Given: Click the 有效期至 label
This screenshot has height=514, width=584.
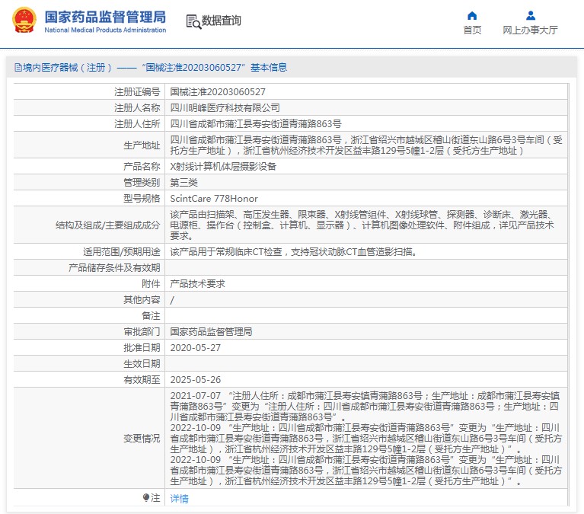Looking at the screenshot, I should [142, 380].
